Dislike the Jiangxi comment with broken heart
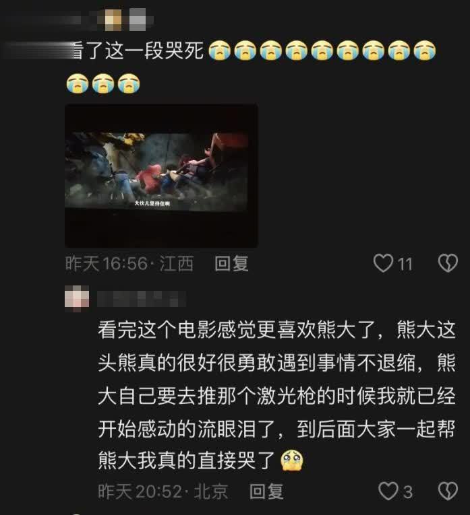This screenshot has width=470, height=515. tap(448, 263)
